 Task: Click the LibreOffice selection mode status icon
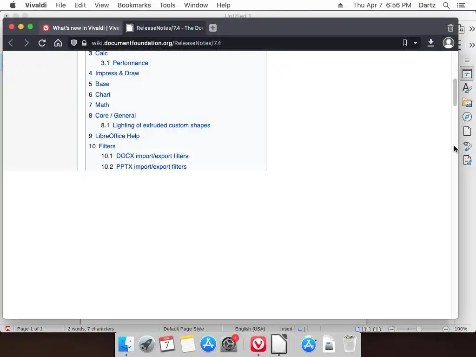tap(301, 329)
